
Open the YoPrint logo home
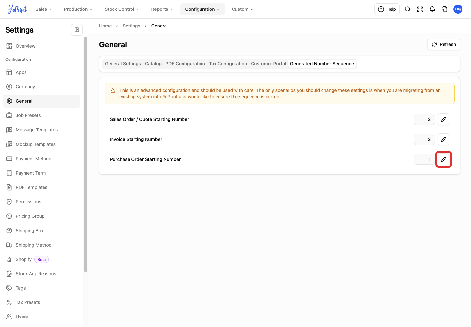point(17,9)
